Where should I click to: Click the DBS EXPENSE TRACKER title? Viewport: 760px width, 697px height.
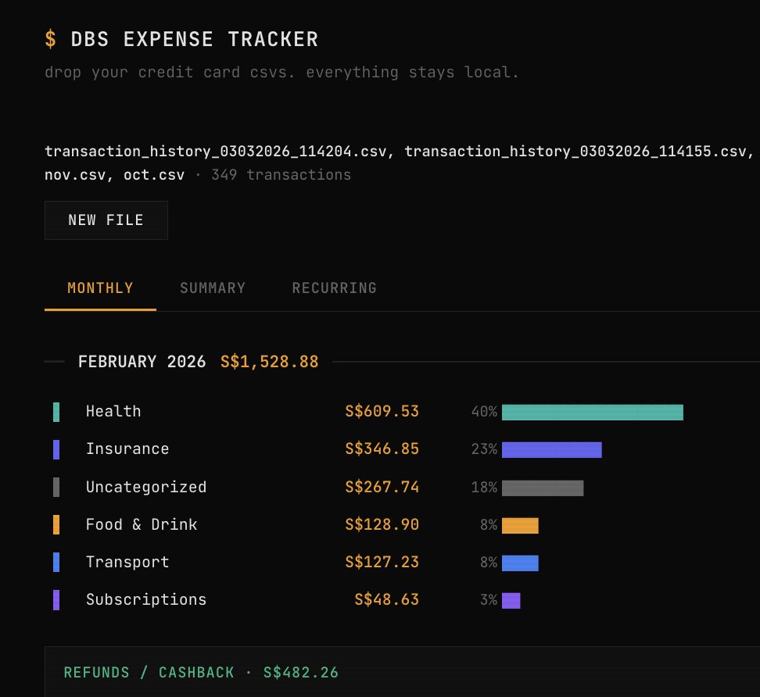tap(195, 39)
